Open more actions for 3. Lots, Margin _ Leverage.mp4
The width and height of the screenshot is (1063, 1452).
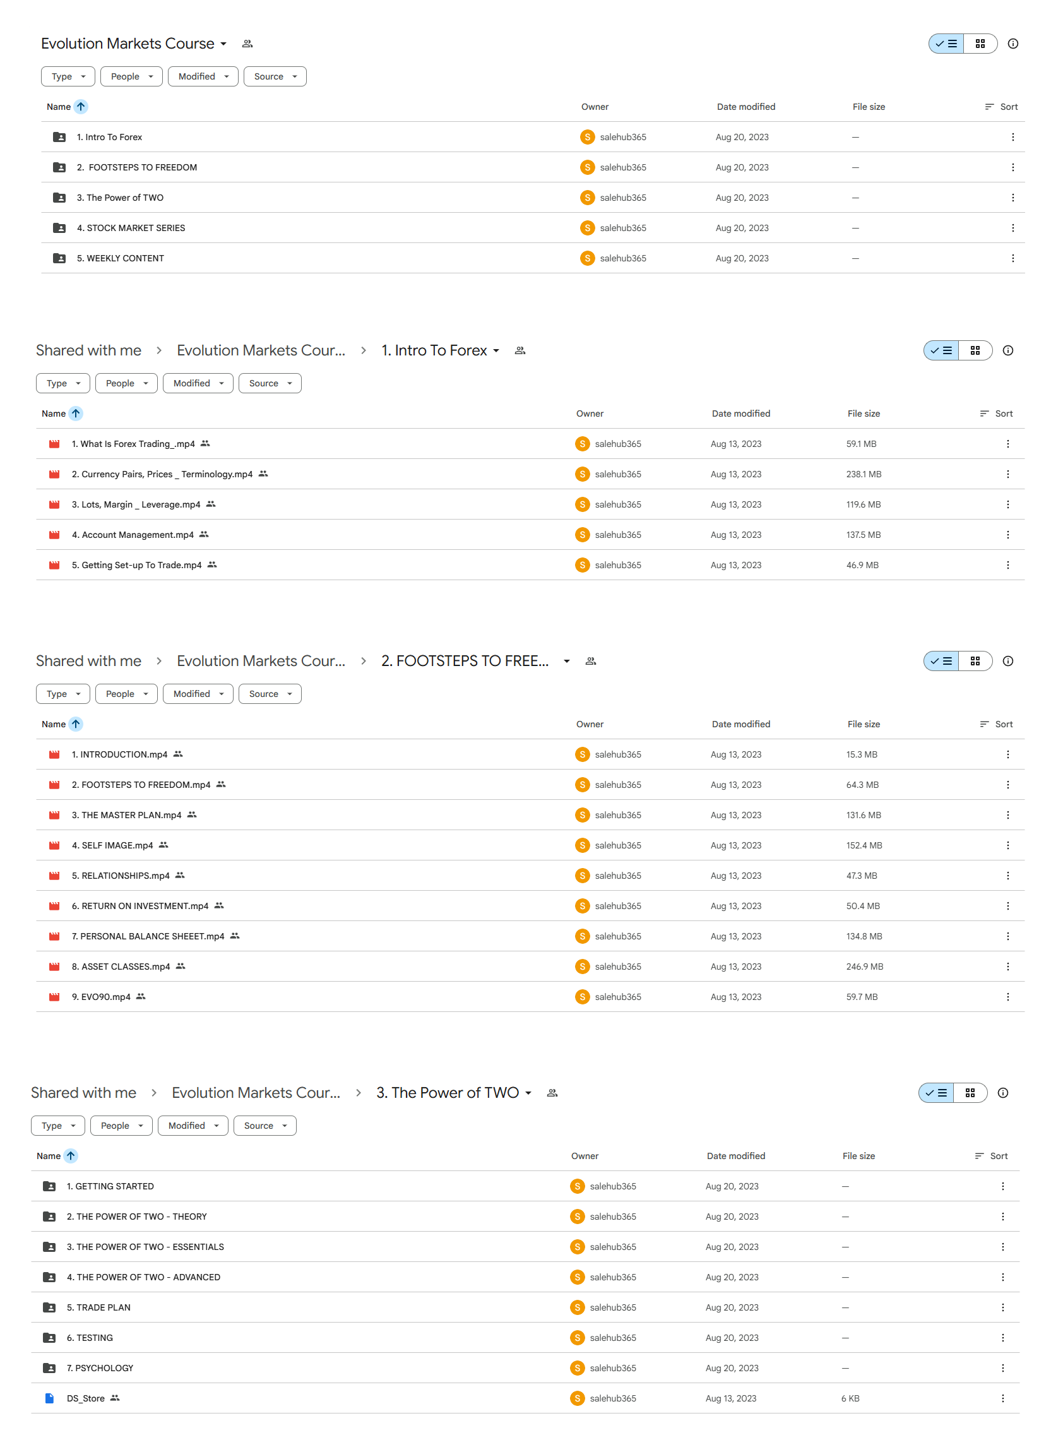(1007, 504)
